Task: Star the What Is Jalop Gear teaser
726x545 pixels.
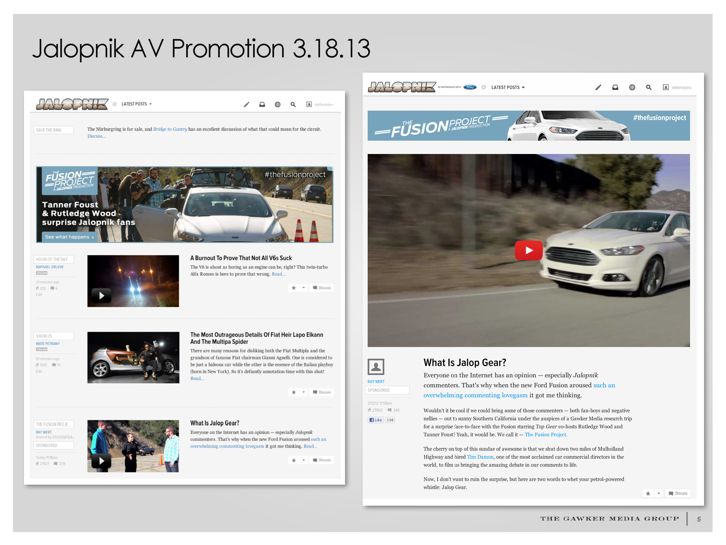Action: tap(294, 460)
